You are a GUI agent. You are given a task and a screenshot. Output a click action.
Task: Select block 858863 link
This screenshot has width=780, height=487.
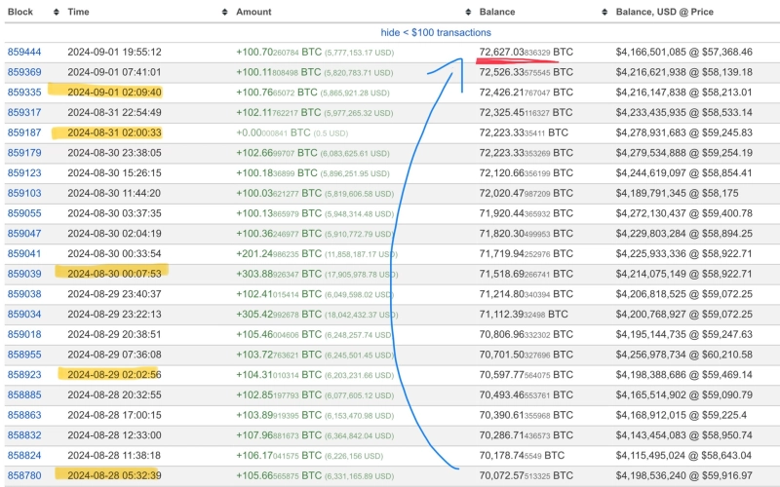[23, 415]
